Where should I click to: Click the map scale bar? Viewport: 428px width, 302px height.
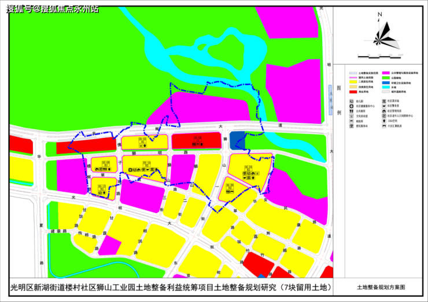[x=379, y=57]
